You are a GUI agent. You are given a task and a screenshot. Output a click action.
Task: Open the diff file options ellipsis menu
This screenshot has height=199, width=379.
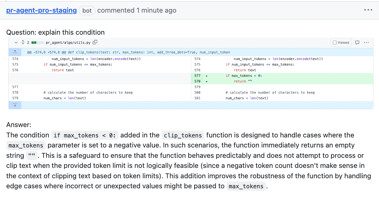pos(366,42)
